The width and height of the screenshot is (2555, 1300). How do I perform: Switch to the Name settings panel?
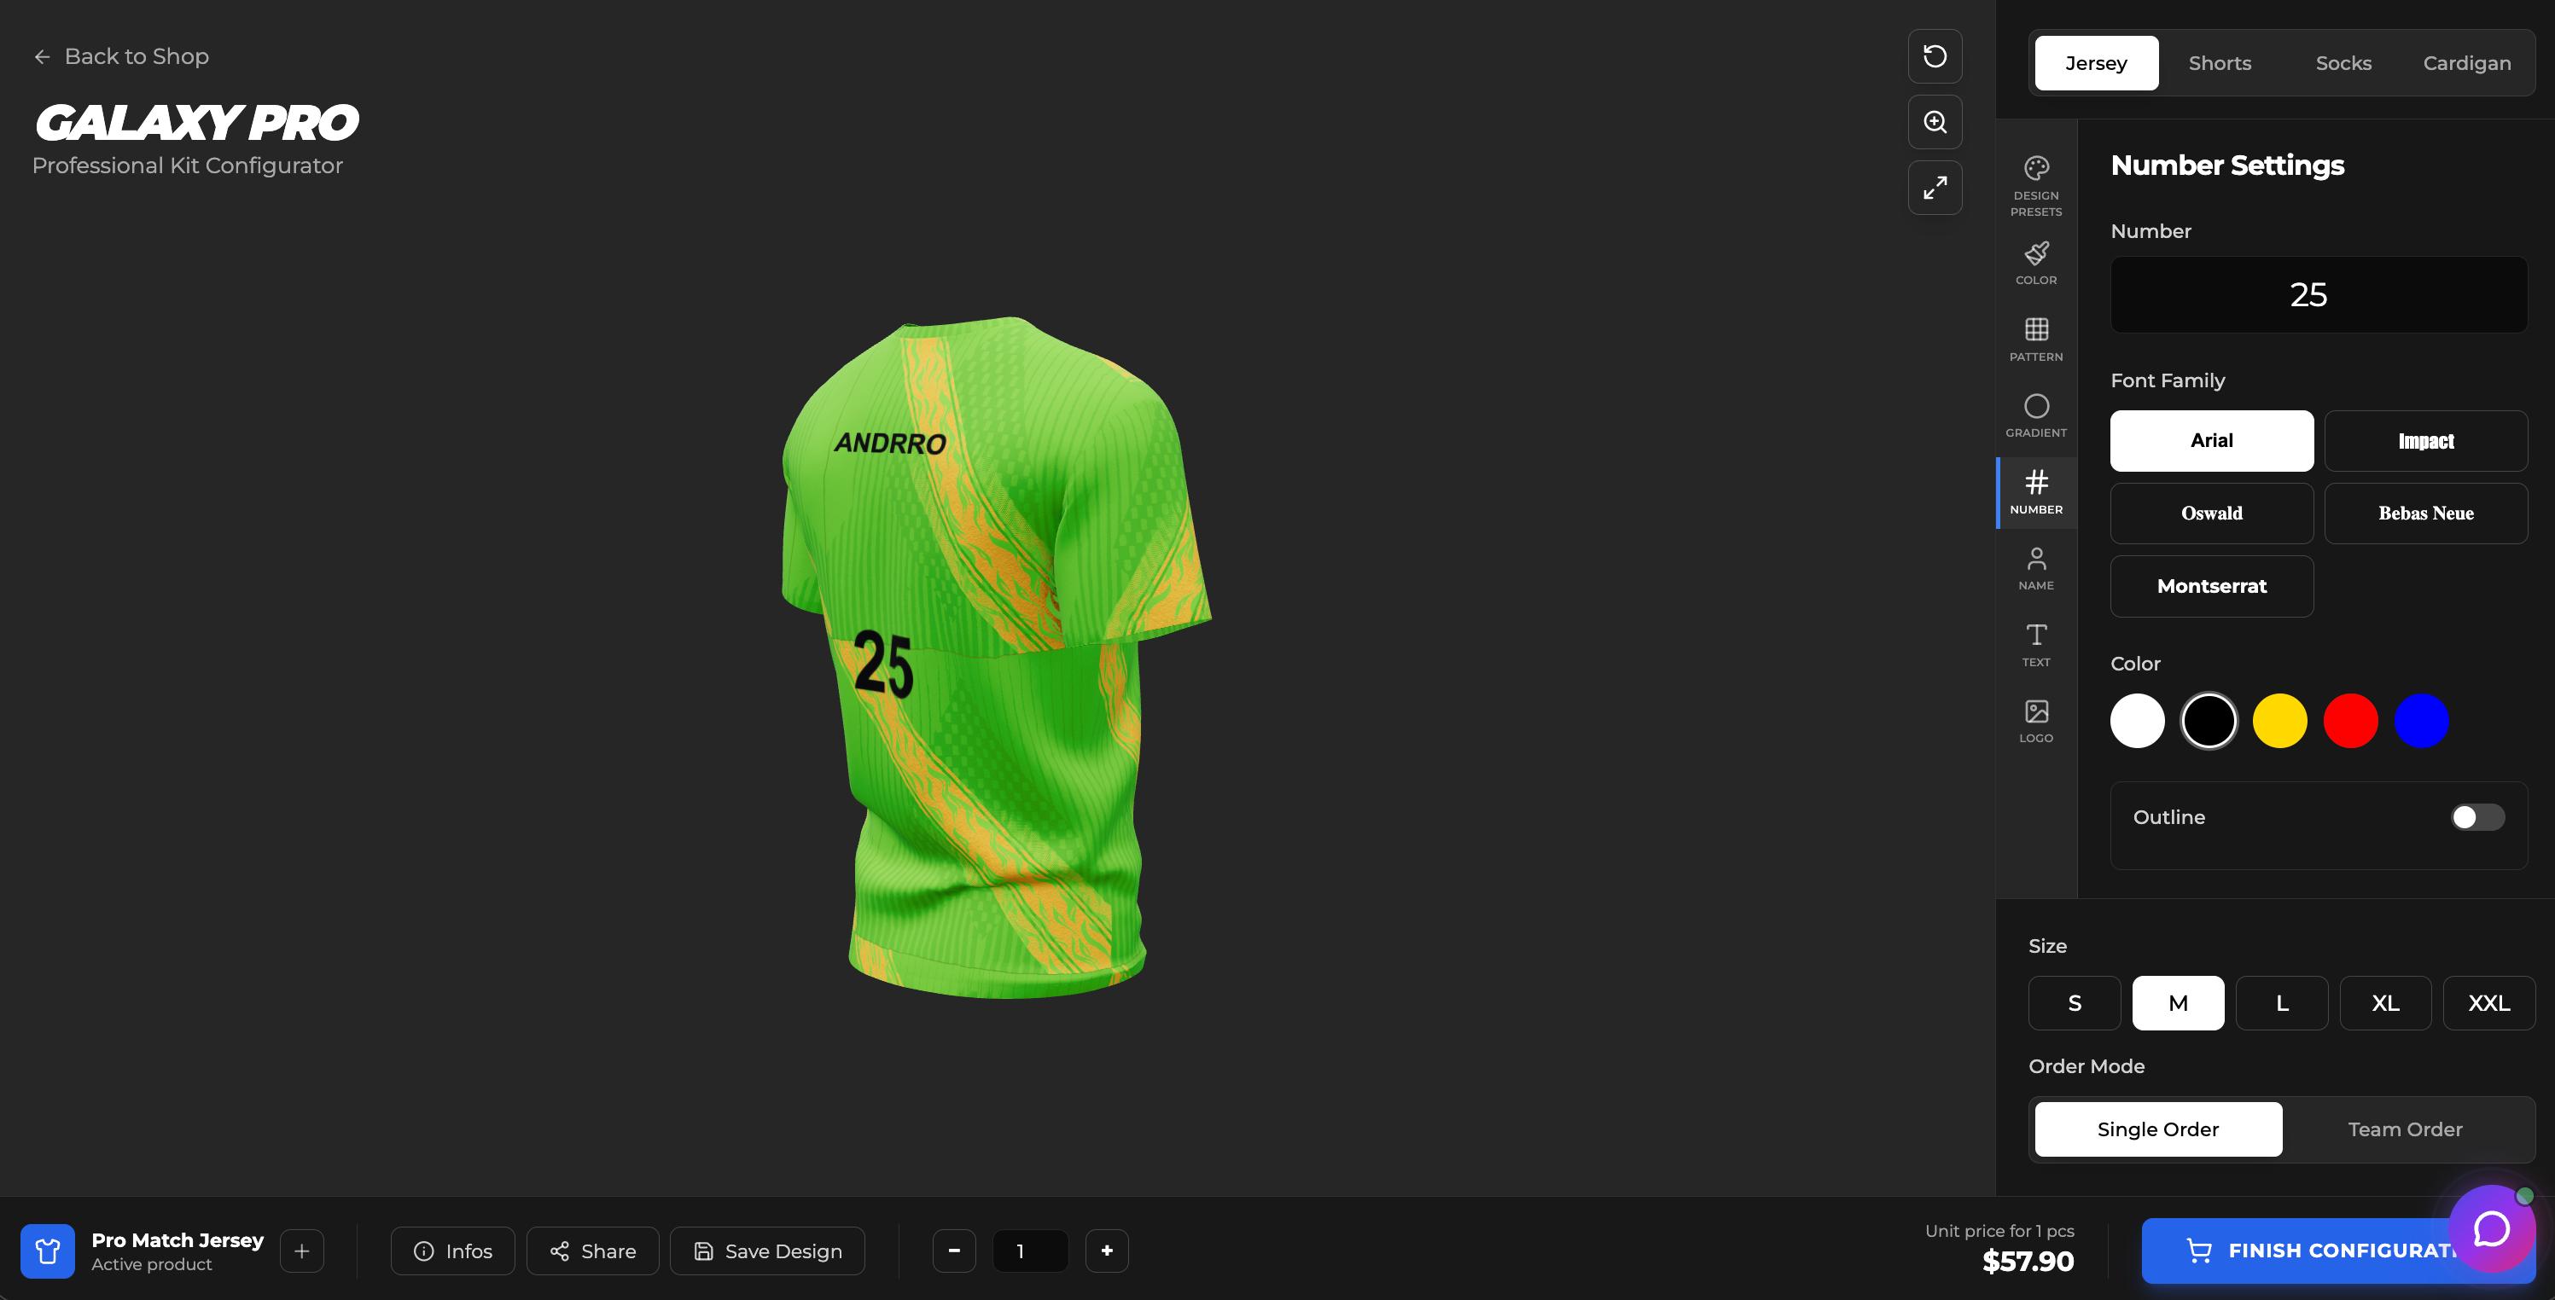coord(2036,568)
